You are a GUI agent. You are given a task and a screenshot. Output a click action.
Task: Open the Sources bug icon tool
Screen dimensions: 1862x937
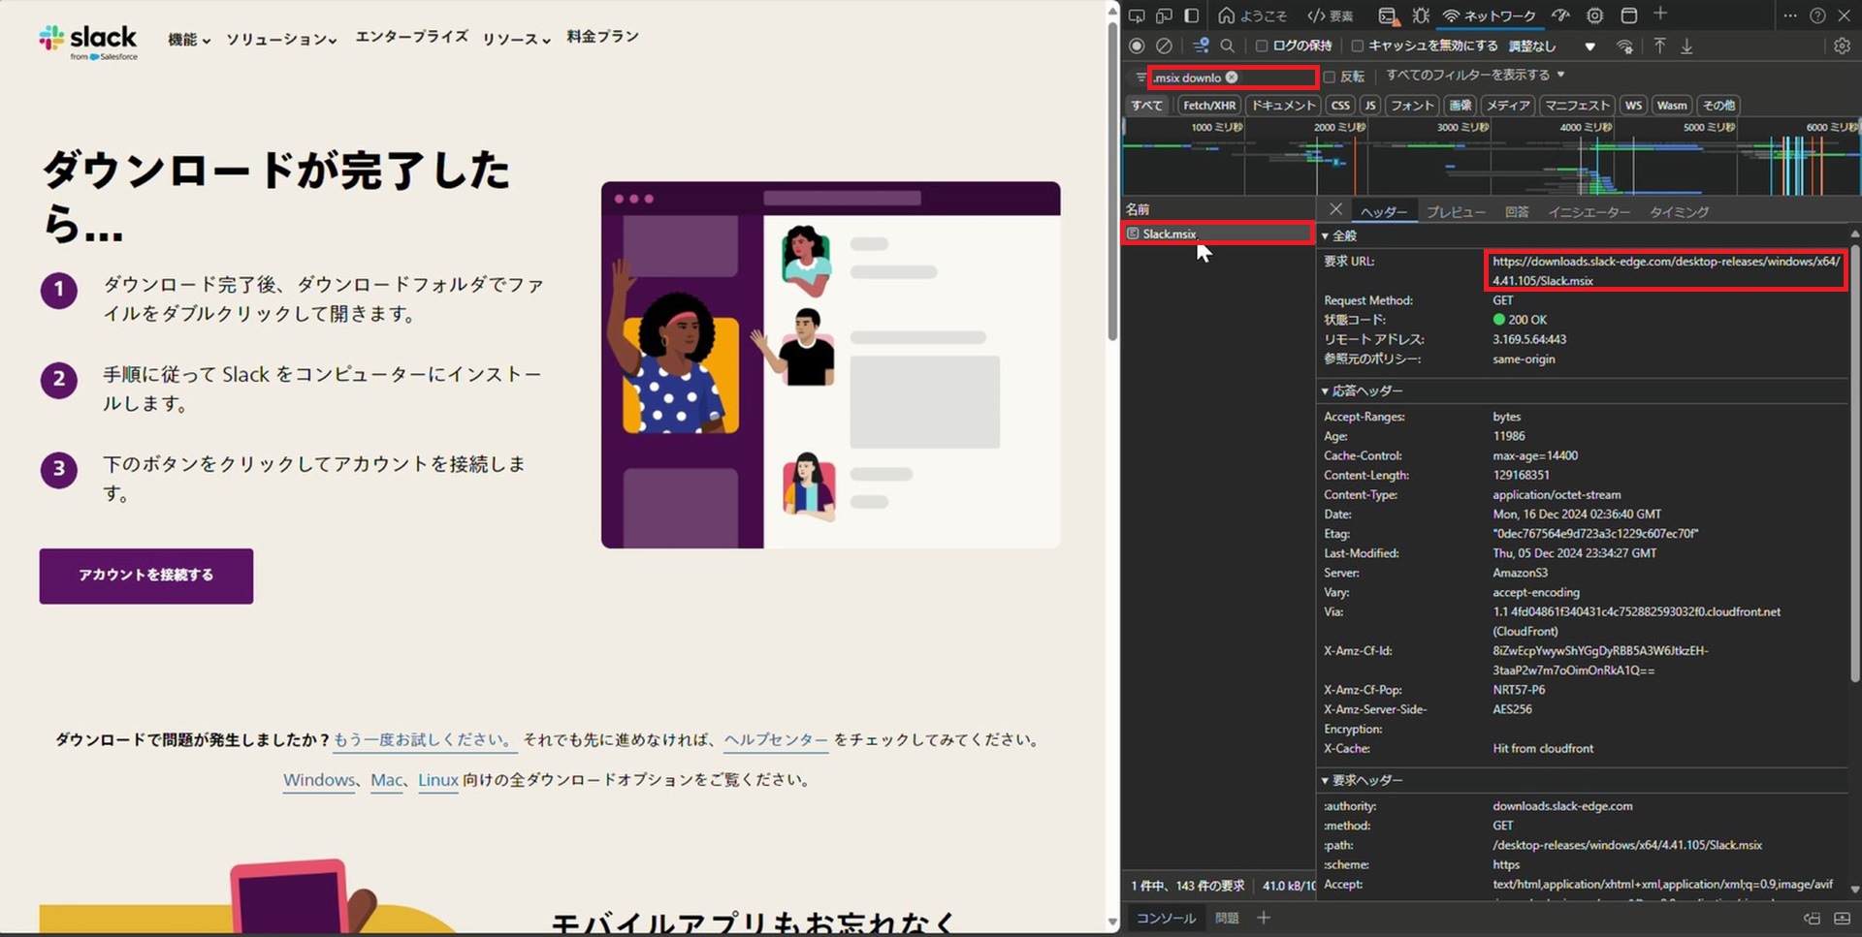tap(1421, 16)
